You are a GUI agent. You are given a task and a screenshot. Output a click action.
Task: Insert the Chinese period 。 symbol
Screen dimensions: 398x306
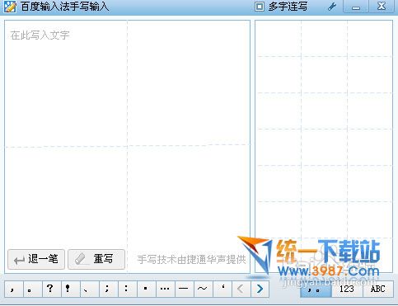pyautogui.click(x=33, y=289)
